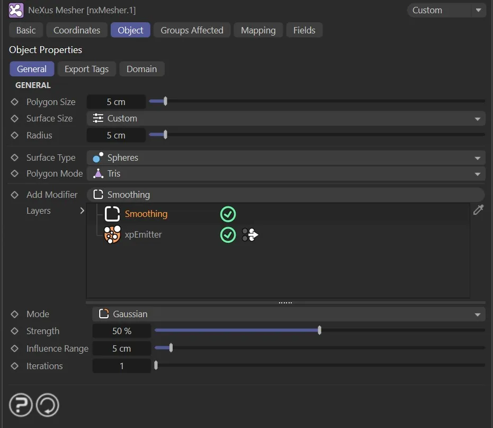Disable the xpEmitter layer checkmark
This screenshot has width=493, height=428.
point(228,235)
